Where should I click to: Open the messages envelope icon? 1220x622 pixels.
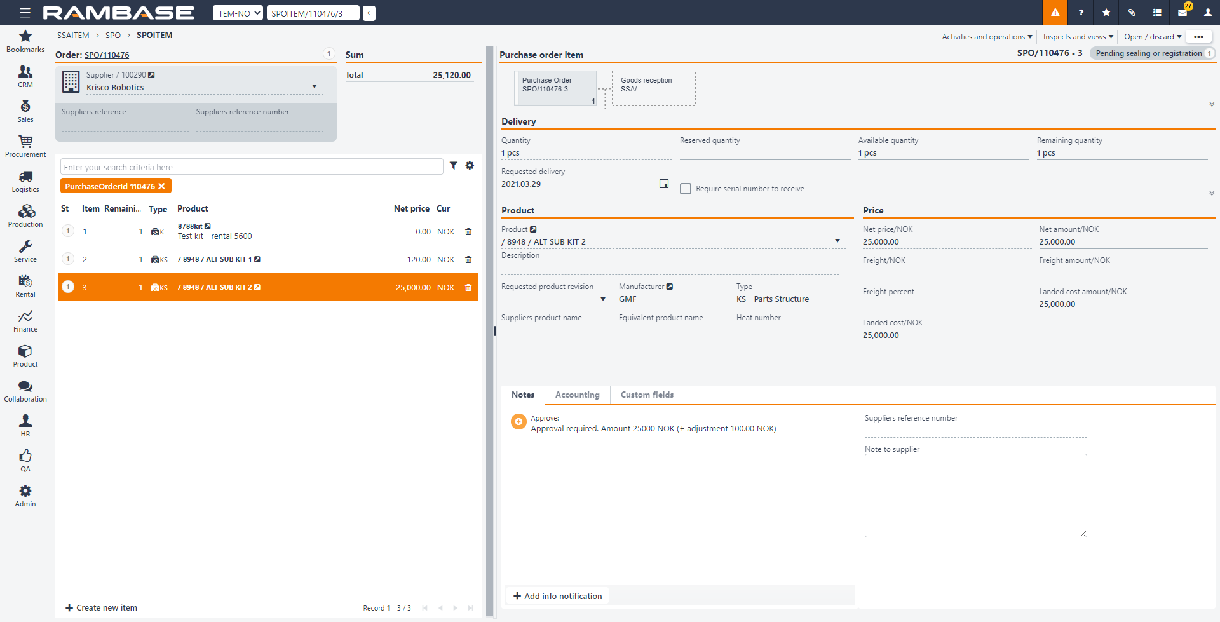(1183, 13)
